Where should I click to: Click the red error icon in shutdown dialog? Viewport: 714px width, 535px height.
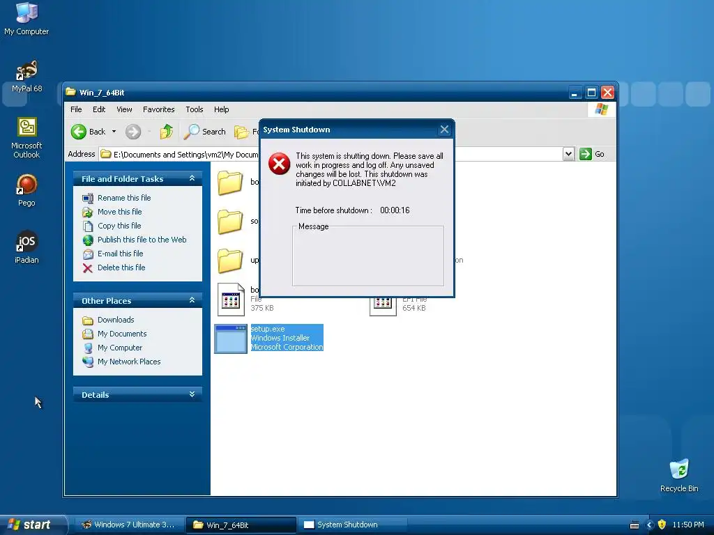pos(279,164)
